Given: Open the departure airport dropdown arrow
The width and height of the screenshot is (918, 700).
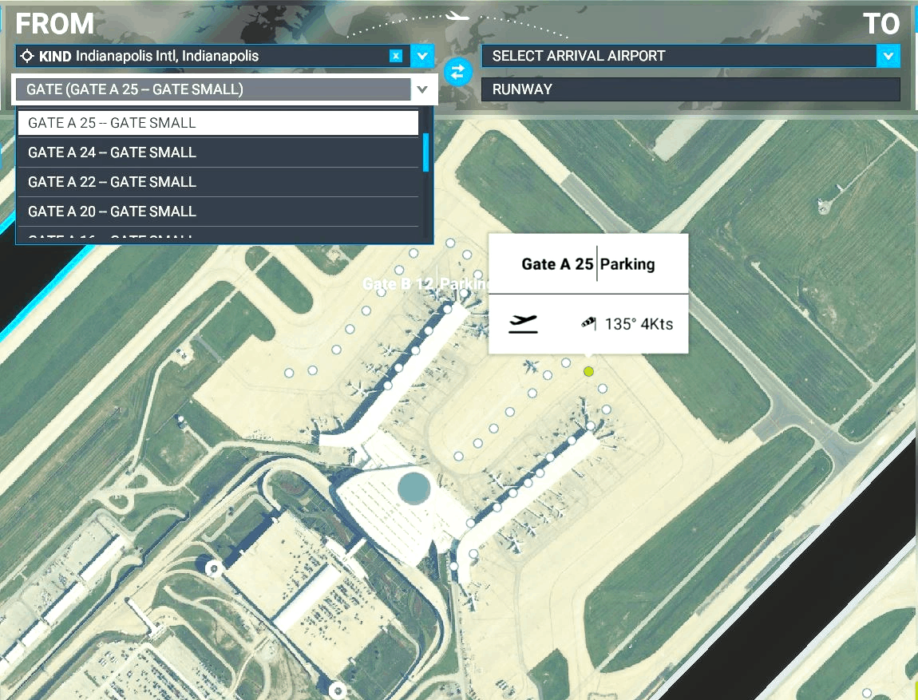Looking at the screenshot, I should tap(422, 56).
